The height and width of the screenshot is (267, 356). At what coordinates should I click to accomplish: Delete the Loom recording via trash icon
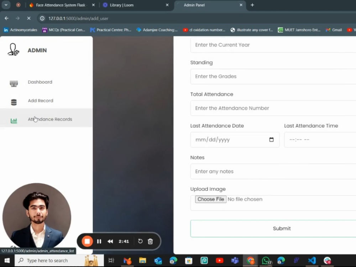[150, 241]
